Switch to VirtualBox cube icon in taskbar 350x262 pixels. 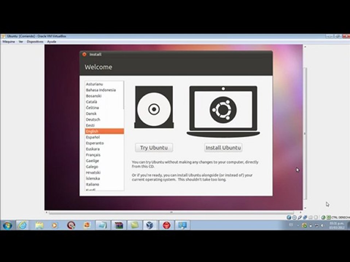pos(150,226)
